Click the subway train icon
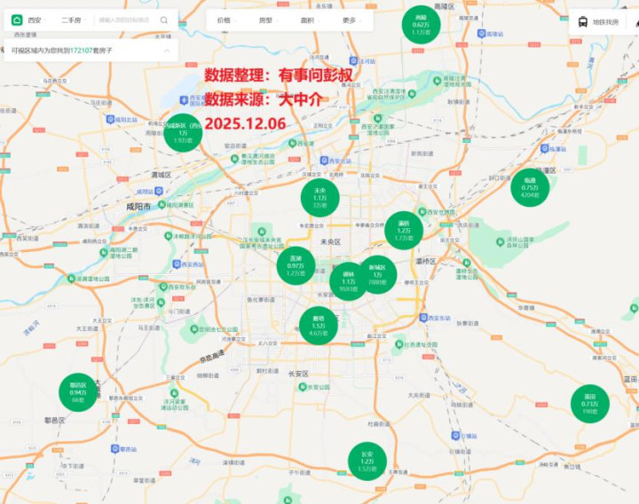This screenshot has height=504, width=639. [x=583, y=22]
